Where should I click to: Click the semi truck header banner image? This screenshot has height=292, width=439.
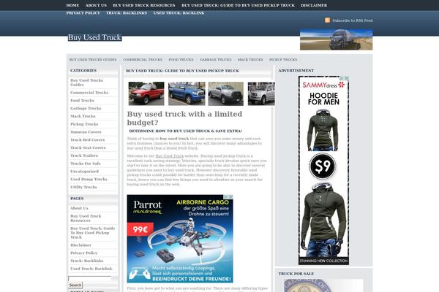(337, 39)
